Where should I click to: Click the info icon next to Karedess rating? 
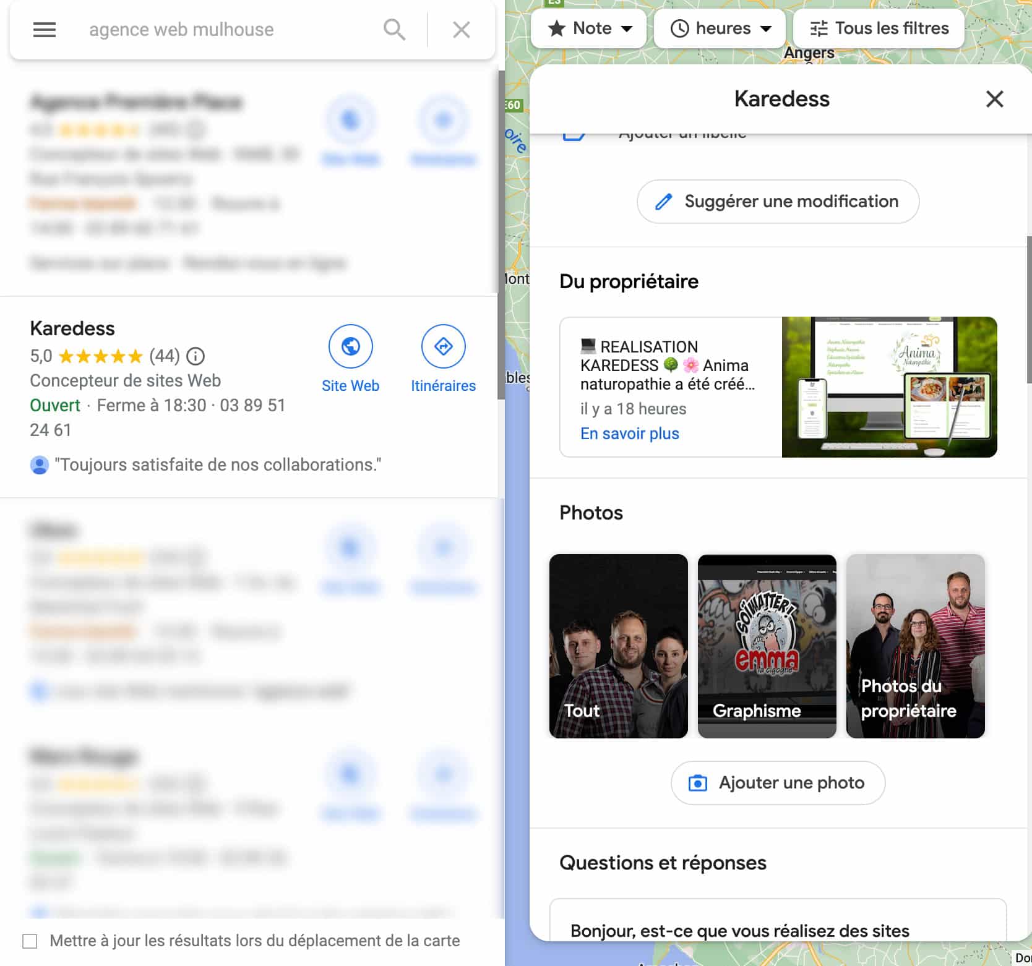(x=196, y=356)
